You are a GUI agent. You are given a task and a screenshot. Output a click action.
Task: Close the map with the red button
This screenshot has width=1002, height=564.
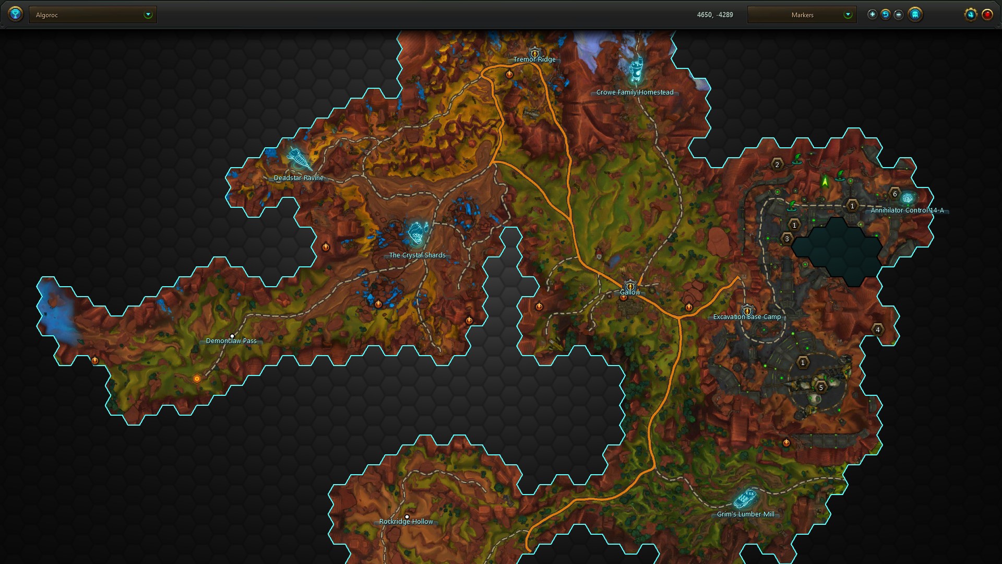pos(987,15)
